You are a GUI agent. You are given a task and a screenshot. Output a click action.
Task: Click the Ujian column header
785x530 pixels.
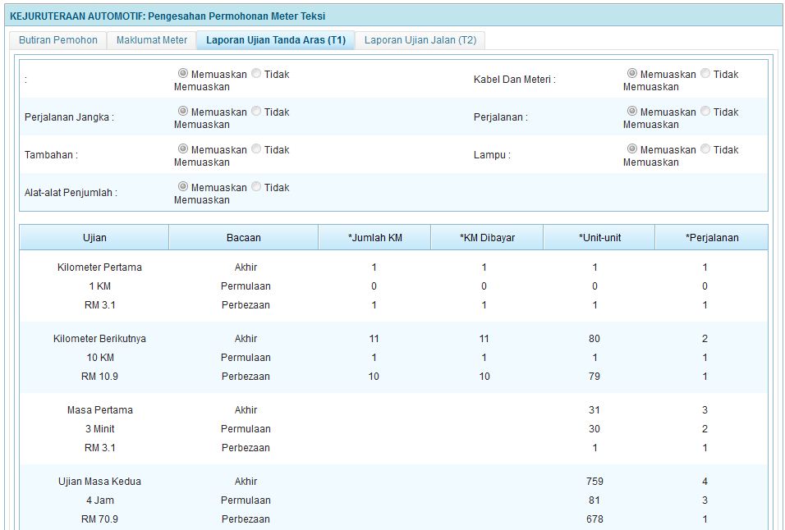coord(94,237)
